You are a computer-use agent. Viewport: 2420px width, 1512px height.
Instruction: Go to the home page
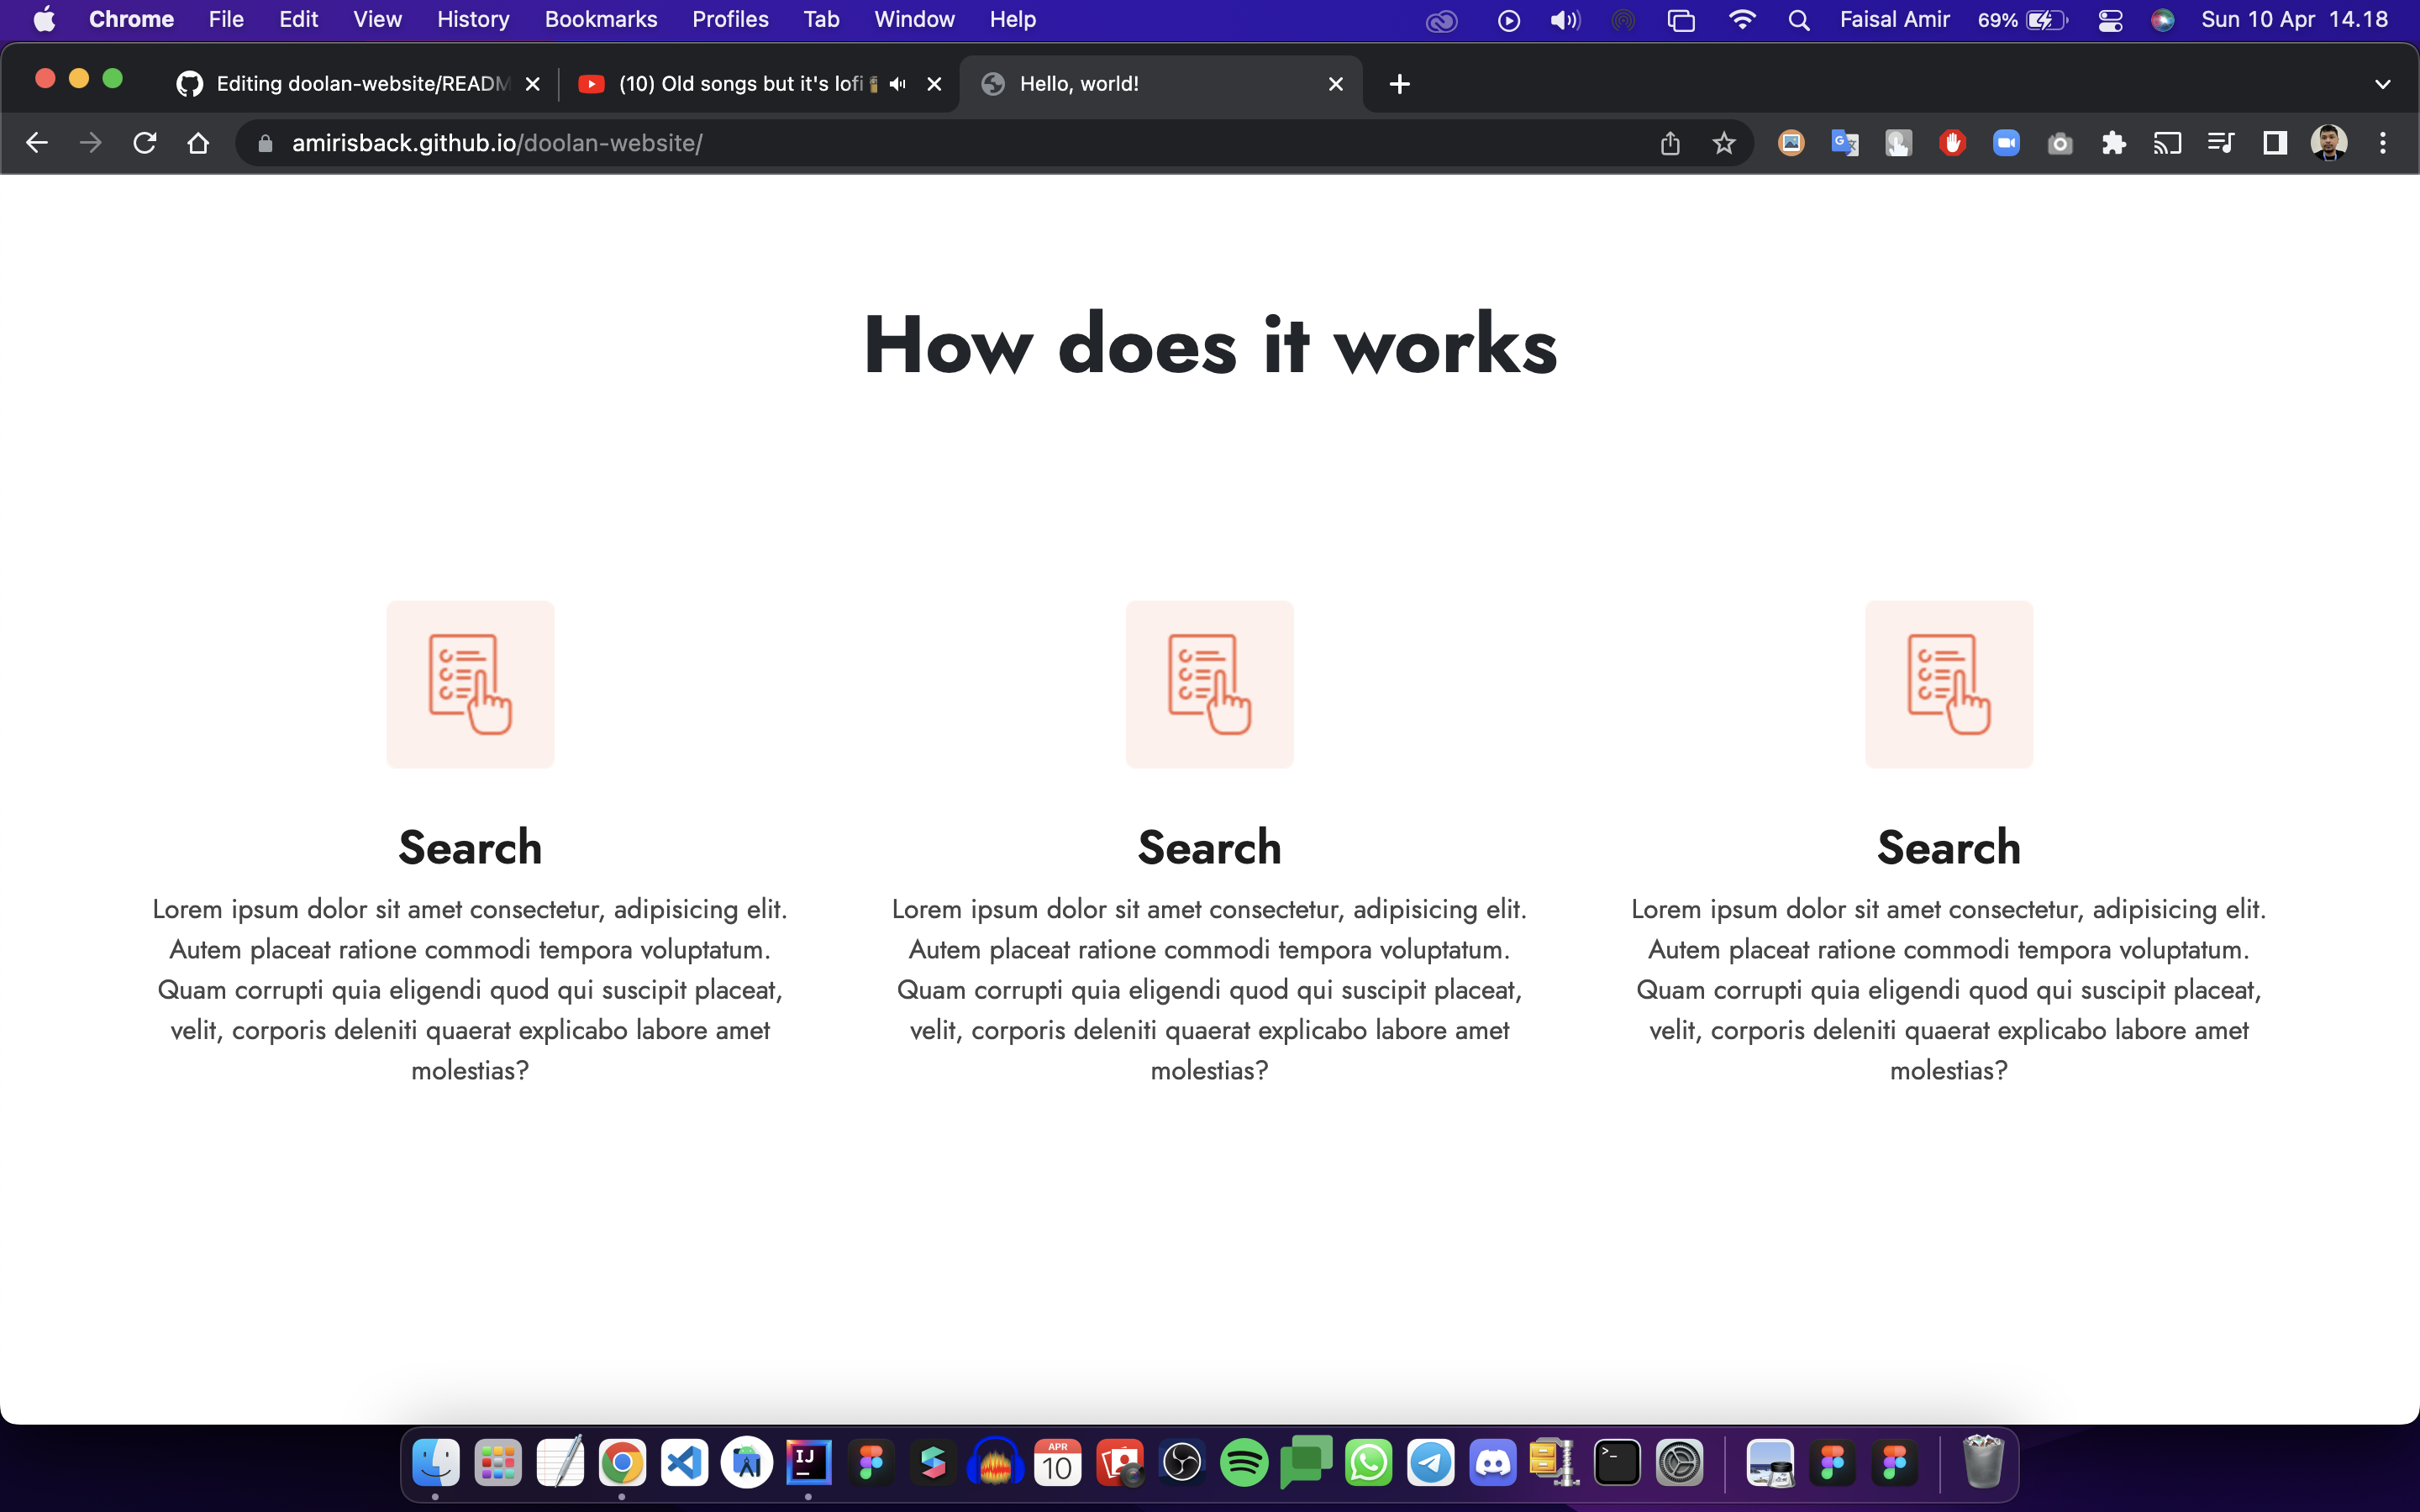198,143
